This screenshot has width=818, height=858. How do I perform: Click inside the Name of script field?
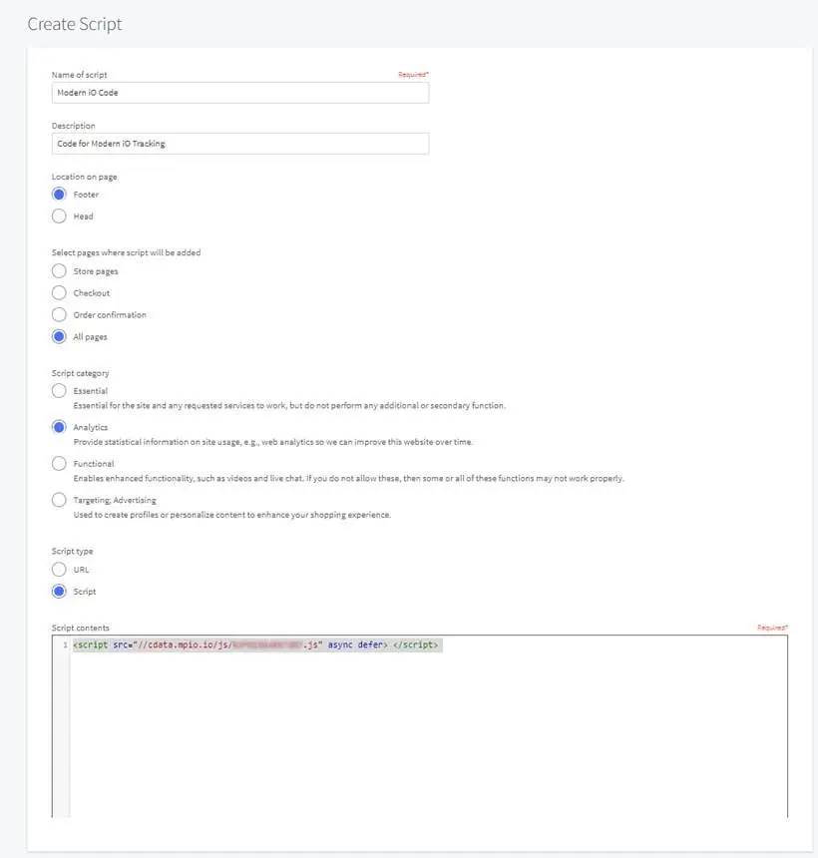(239, 93)
